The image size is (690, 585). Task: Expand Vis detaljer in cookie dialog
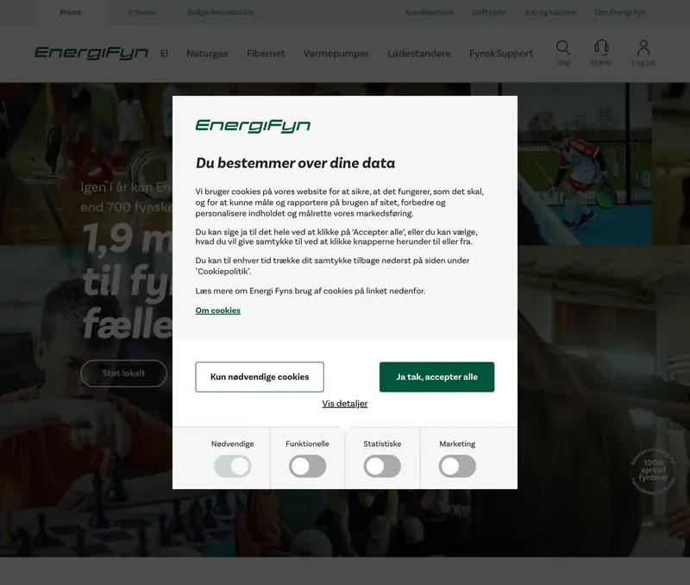(x=344, y=404)
